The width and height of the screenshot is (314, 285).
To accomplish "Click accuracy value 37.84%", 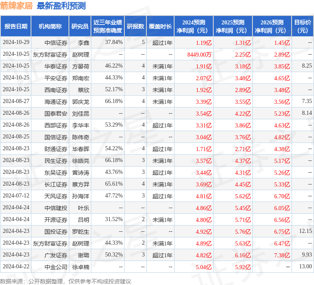I will click(114, 42).
